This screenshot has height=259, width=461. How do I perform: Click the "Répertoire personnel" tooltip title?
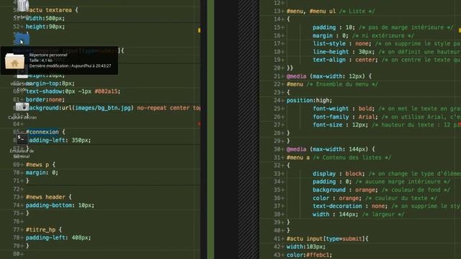48,55
